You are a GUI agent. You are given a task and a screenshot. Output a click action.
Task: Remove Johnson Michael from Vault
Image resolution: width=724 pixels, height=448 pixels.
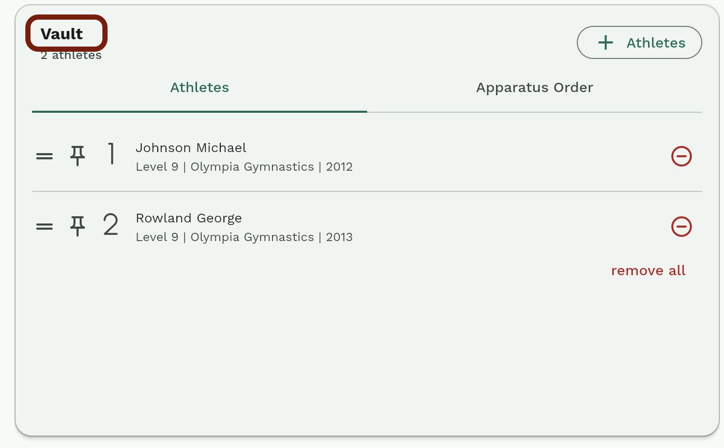click(x=682, y=156)
